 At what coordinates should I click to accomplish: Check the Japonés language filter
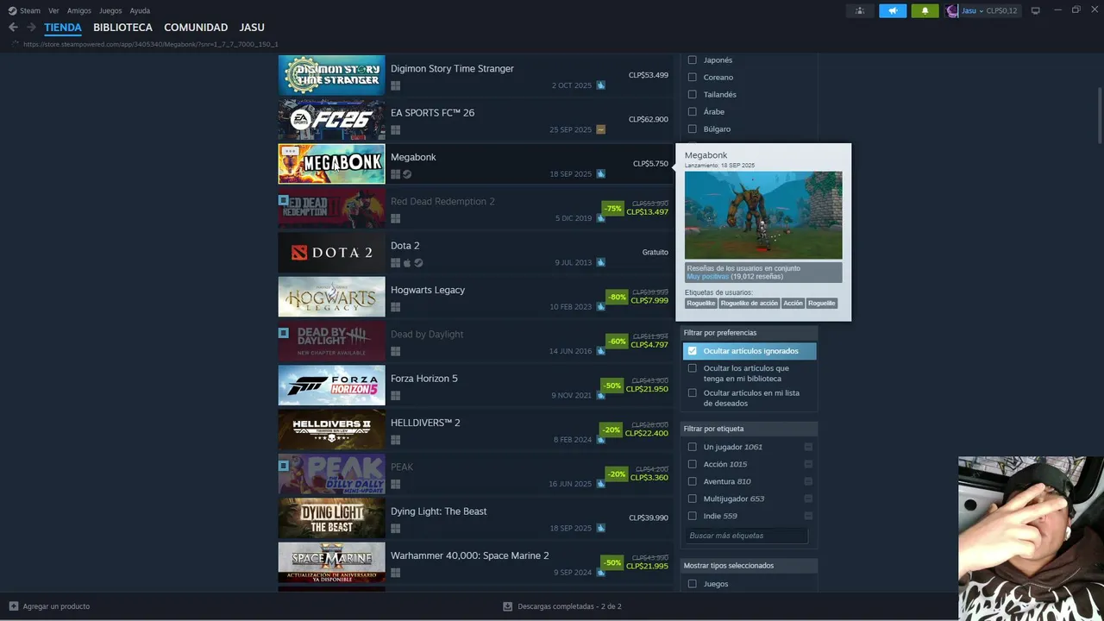[x=692, y=60]
